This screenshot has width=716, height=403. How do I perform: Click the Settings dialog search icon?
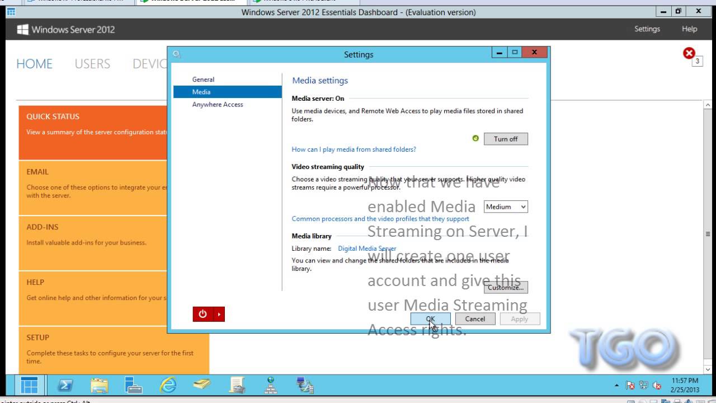click(x=177, y=54)
